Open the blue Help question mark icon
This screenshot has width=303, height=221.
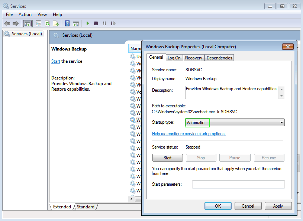67,23
